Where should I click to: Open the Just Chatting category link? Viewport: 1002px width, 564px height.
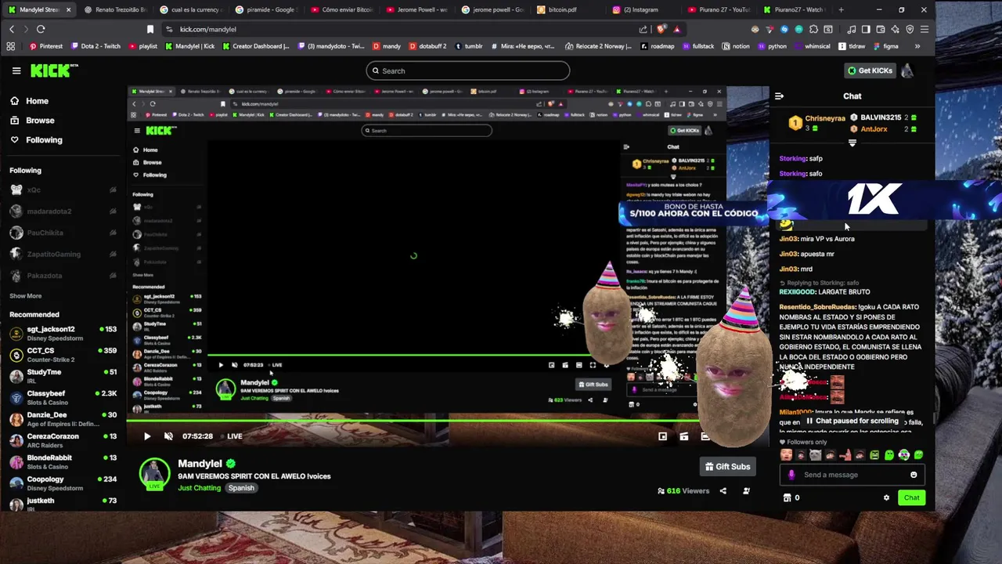point(200,488)
